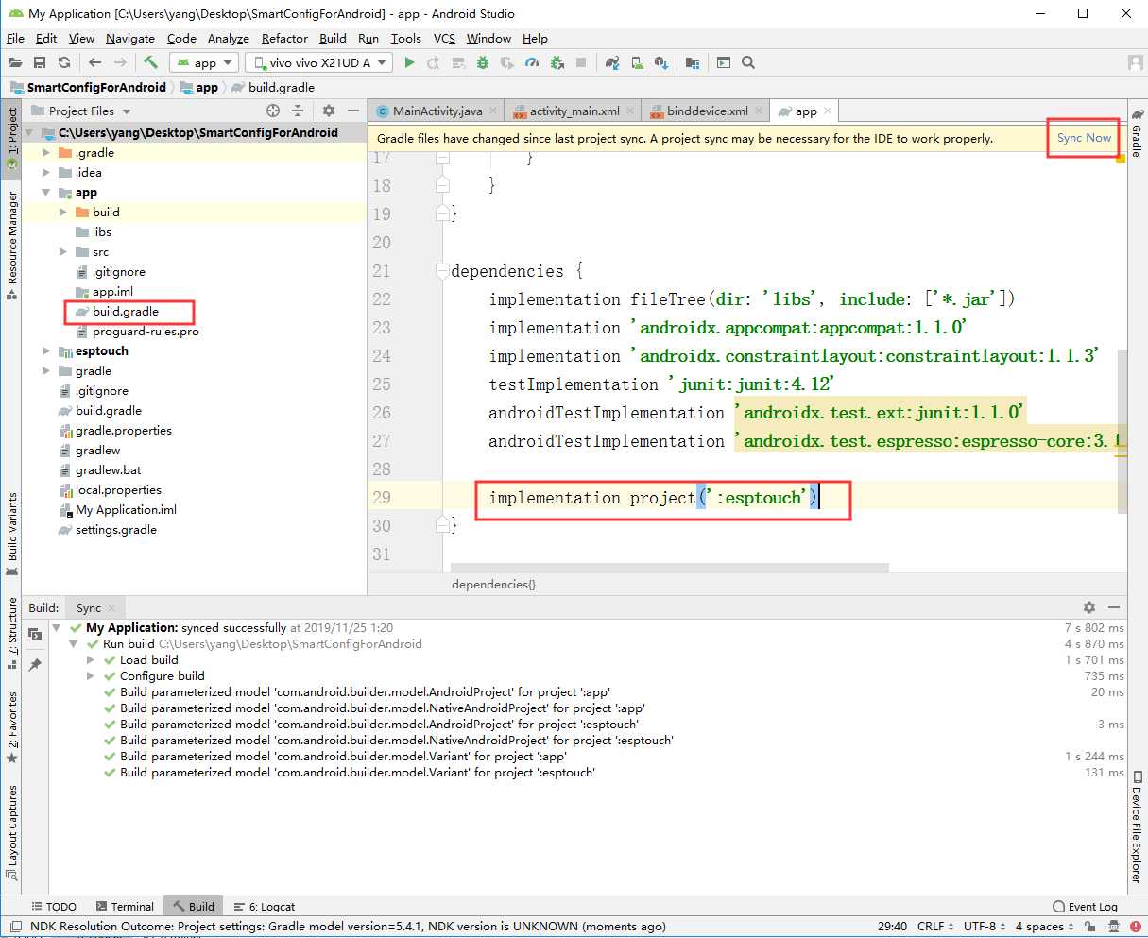Open the Tools menu
This screenshot has width=1148, height=938.
tap(405, 38)
